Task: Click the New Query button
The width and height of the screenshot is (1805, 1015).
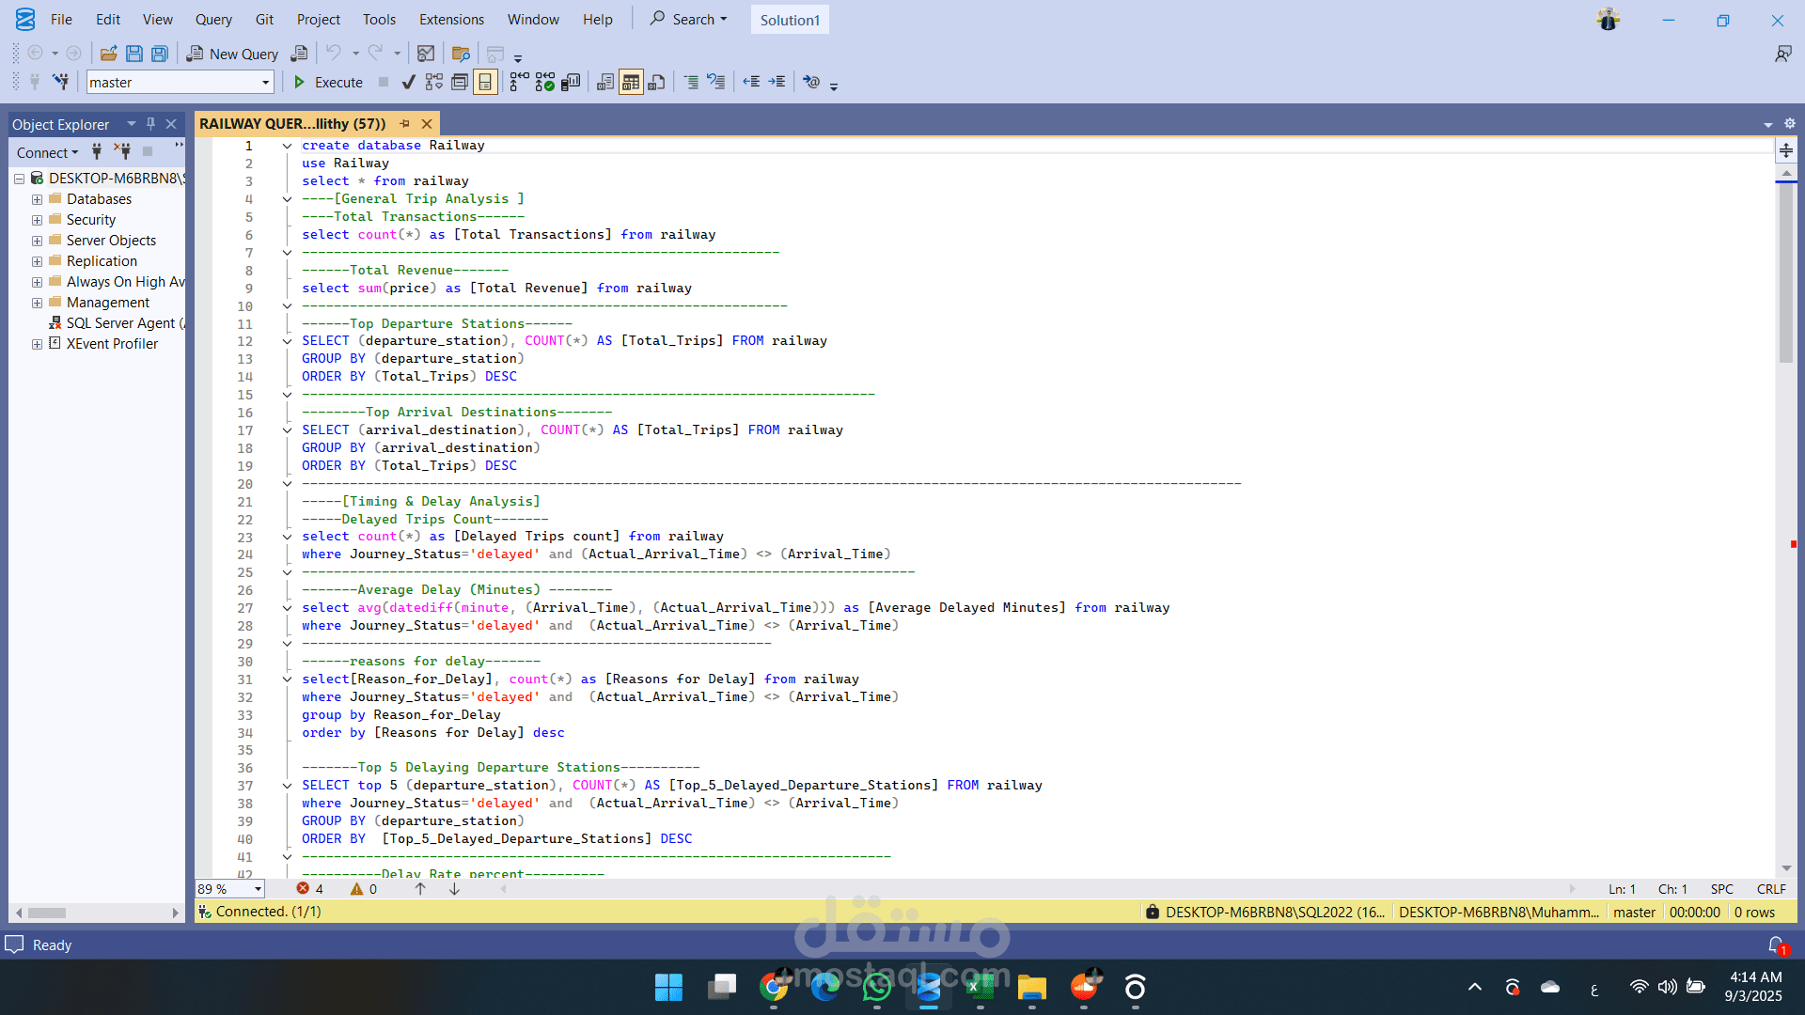Action: [232, 54]
